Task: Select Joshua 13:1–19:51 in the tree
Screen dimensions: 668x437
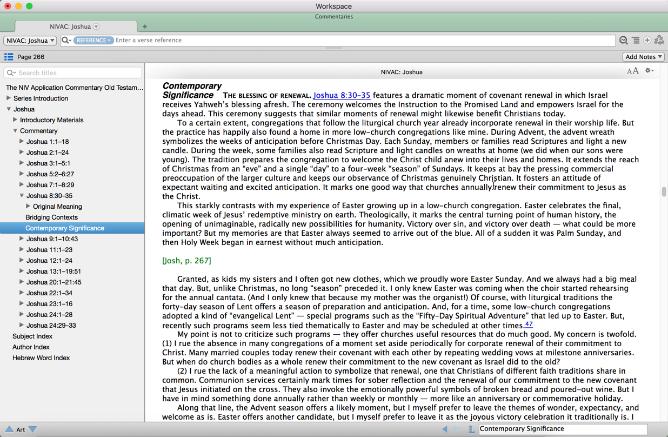Action: tap(54, 272)
